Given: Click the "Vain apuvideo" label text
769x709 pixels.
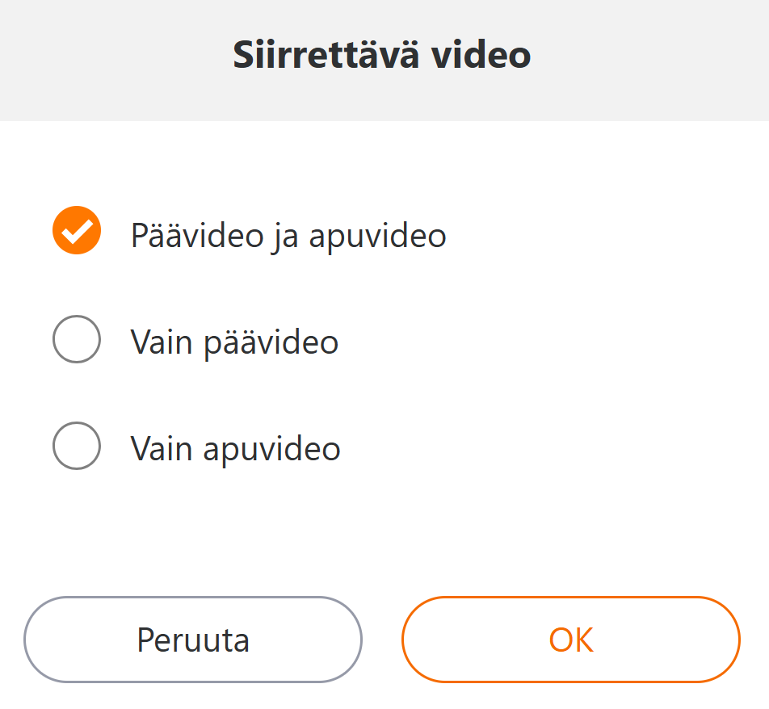Looking at the screenshot, I should click(235, 448).
